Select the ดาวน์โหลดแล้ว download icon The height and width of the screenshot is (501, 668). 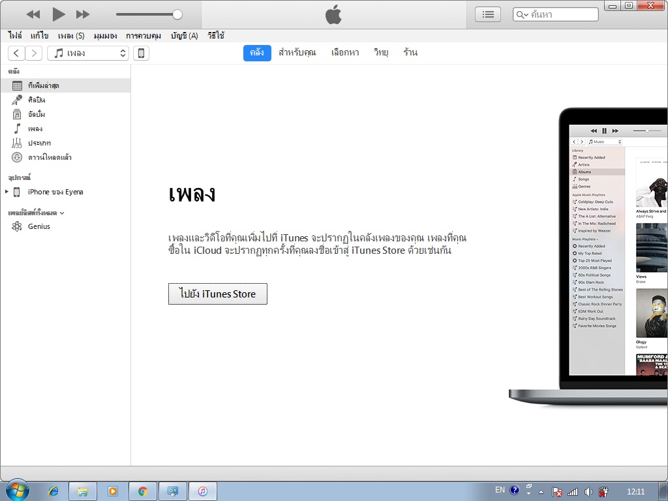(x=17, y=158)
